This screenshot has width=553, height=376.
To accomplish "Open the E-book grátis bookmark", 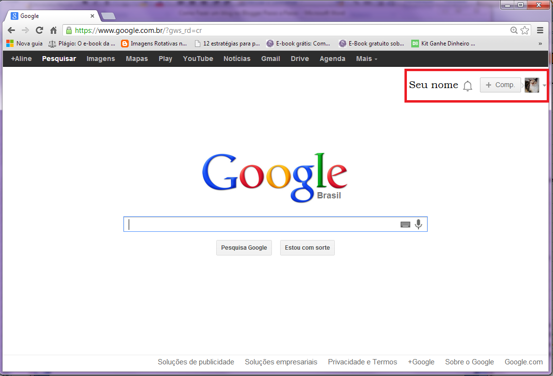I will [x=299, y=44].
